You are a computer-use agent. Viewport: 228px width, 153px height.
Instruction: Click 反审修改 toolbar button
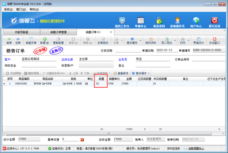point(103,41)
